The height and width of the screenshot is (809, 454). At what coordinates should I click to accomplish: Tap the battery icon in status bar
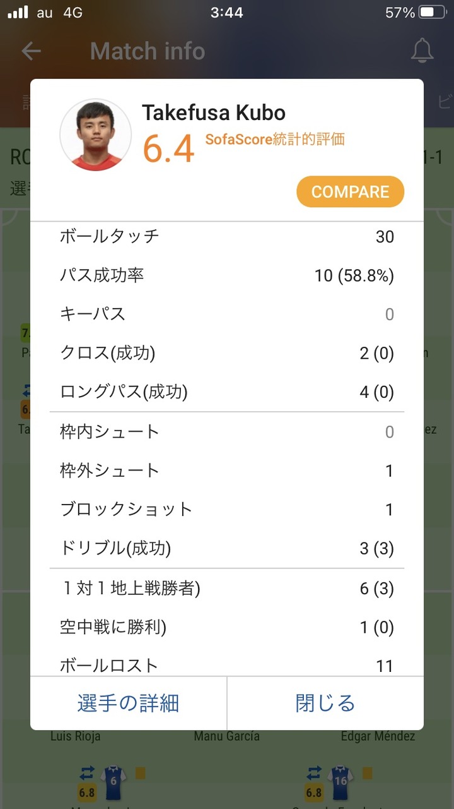click(431, 13)
